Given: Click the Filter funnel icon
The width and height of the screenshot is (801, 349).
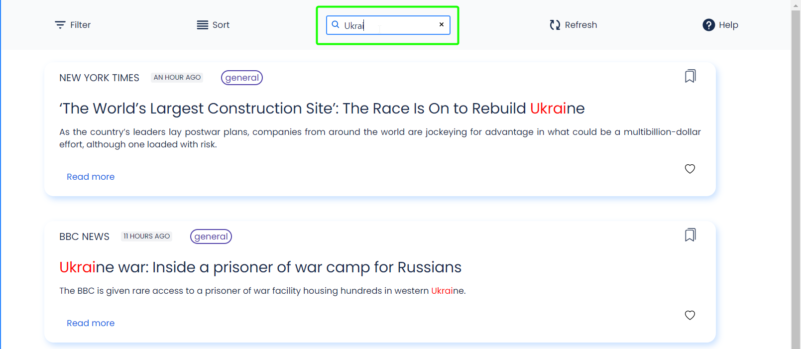Looking at the screenshot, I should (x=60, y=25).
